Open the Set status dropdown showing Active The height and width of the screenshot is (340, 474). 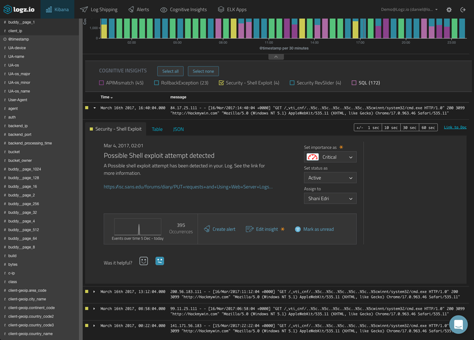click(x=330, y=177)
